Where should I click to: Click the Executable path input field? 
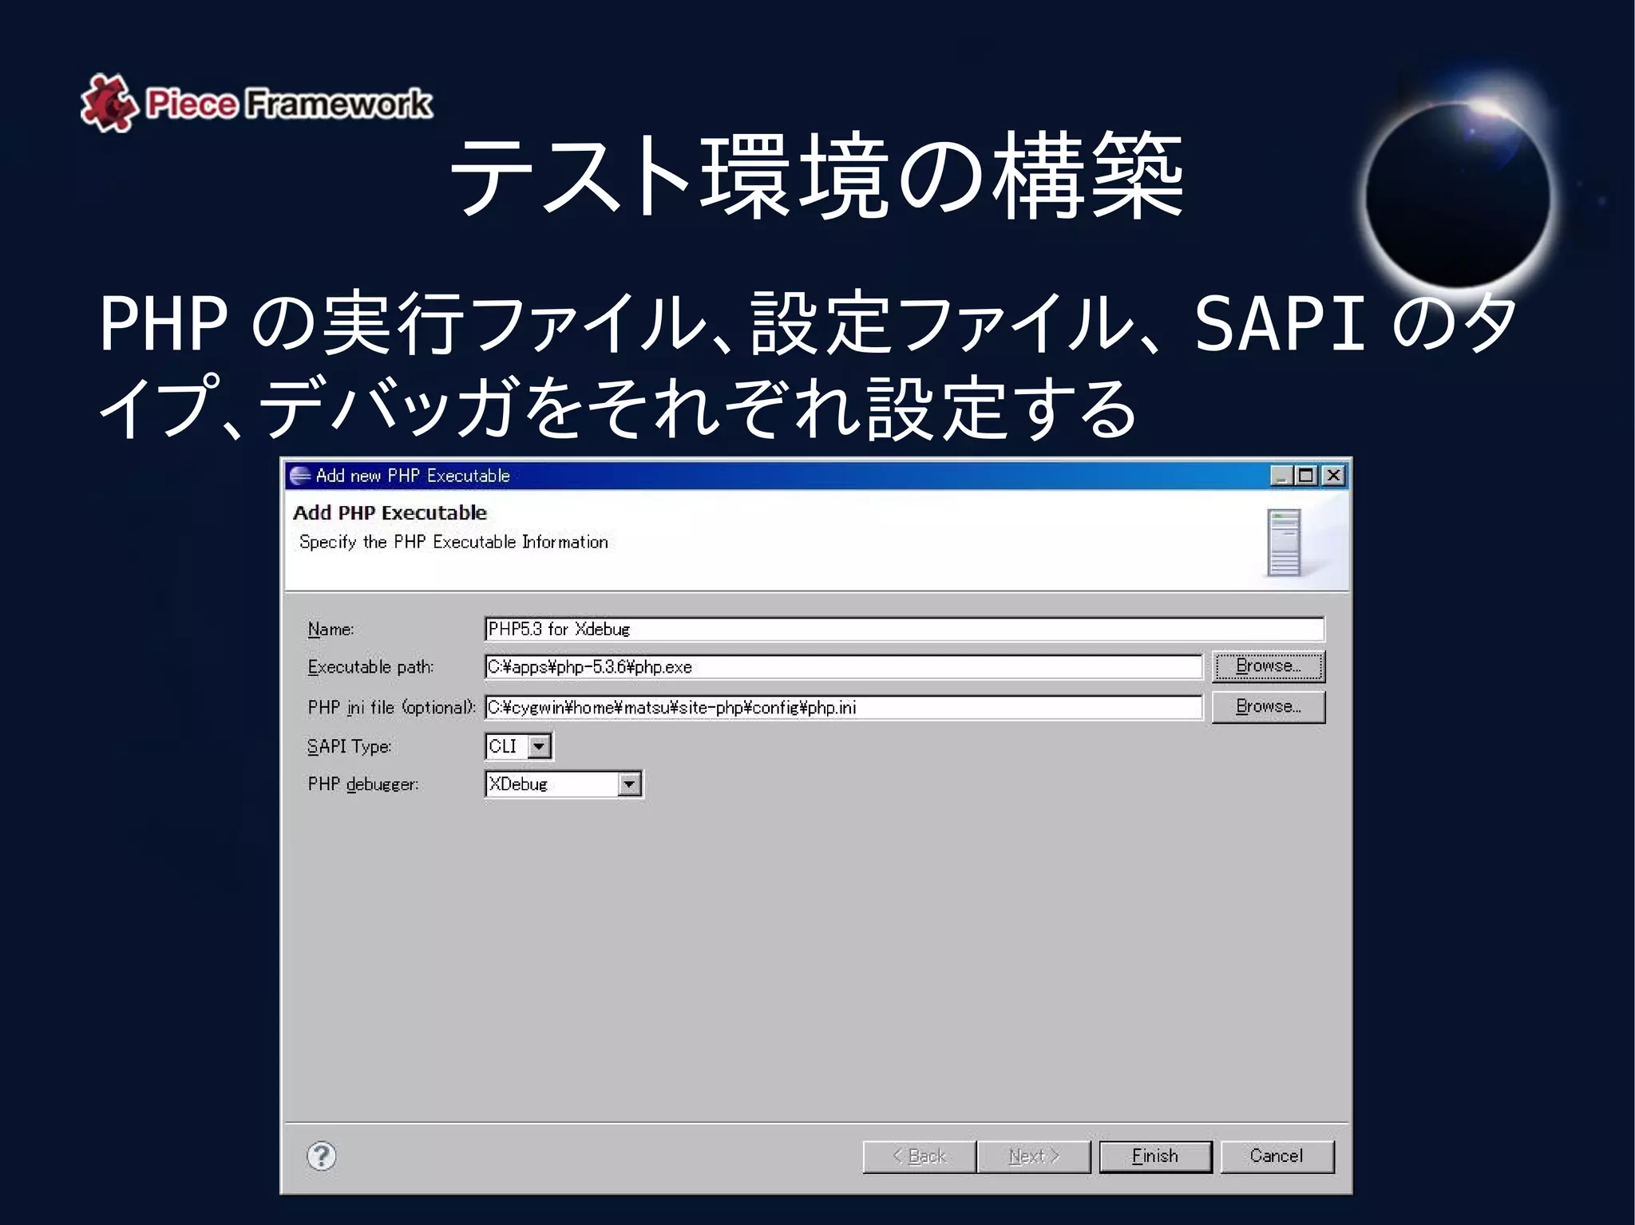pos(843,667)
